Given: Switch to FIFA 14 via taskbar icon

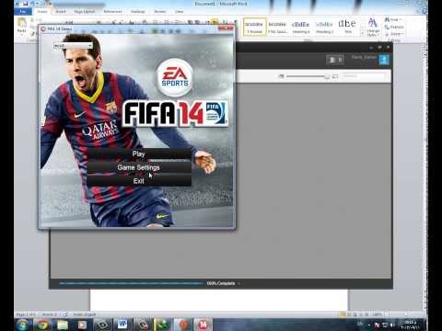Looking at the screenshot, I should click(x=203, y=325).
